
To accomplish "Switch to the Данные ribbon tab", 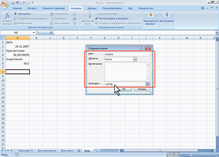I will 92,8.
